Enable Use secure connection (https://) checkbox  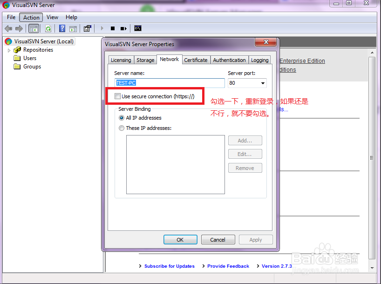coord(117,96)
